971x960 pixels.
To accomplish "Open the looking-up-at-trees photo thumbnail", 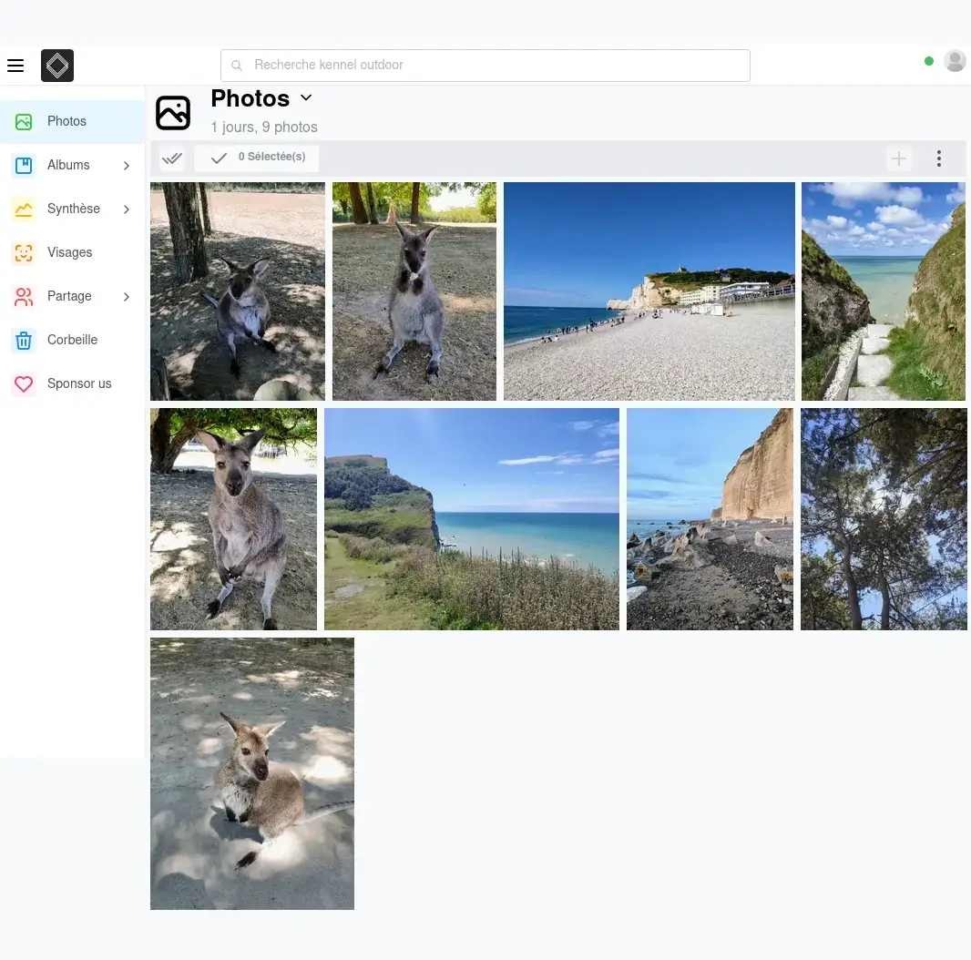I will pyautogui.click(x=884, y=519).
